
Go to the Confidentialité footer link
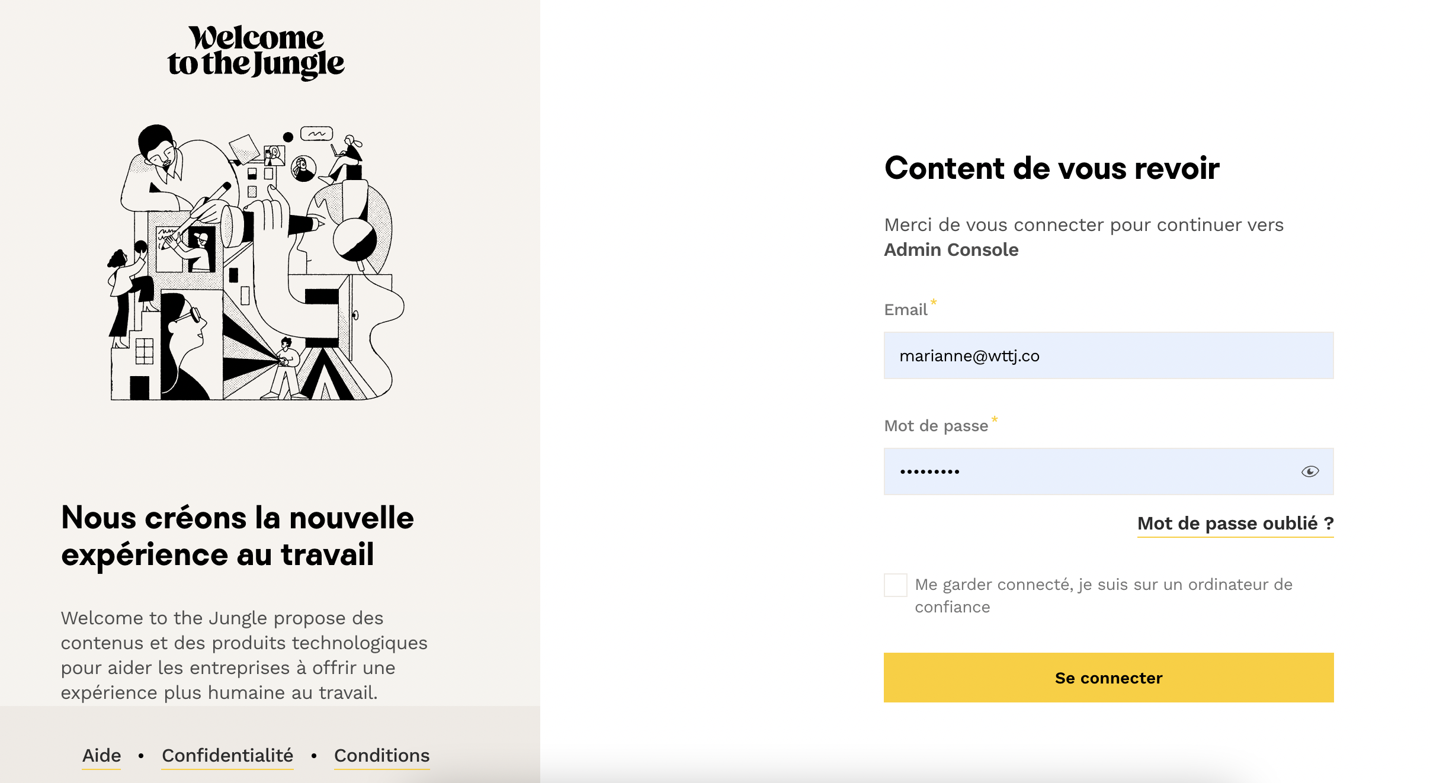pyautogui.click(x=227, y=756)
